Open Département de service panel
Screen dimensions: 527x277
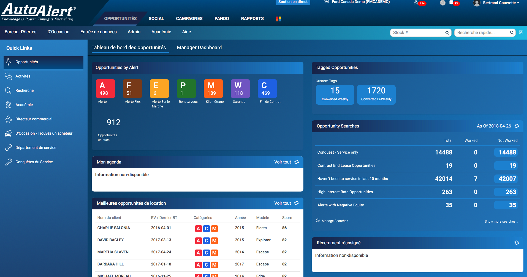[x=36, y=148]
